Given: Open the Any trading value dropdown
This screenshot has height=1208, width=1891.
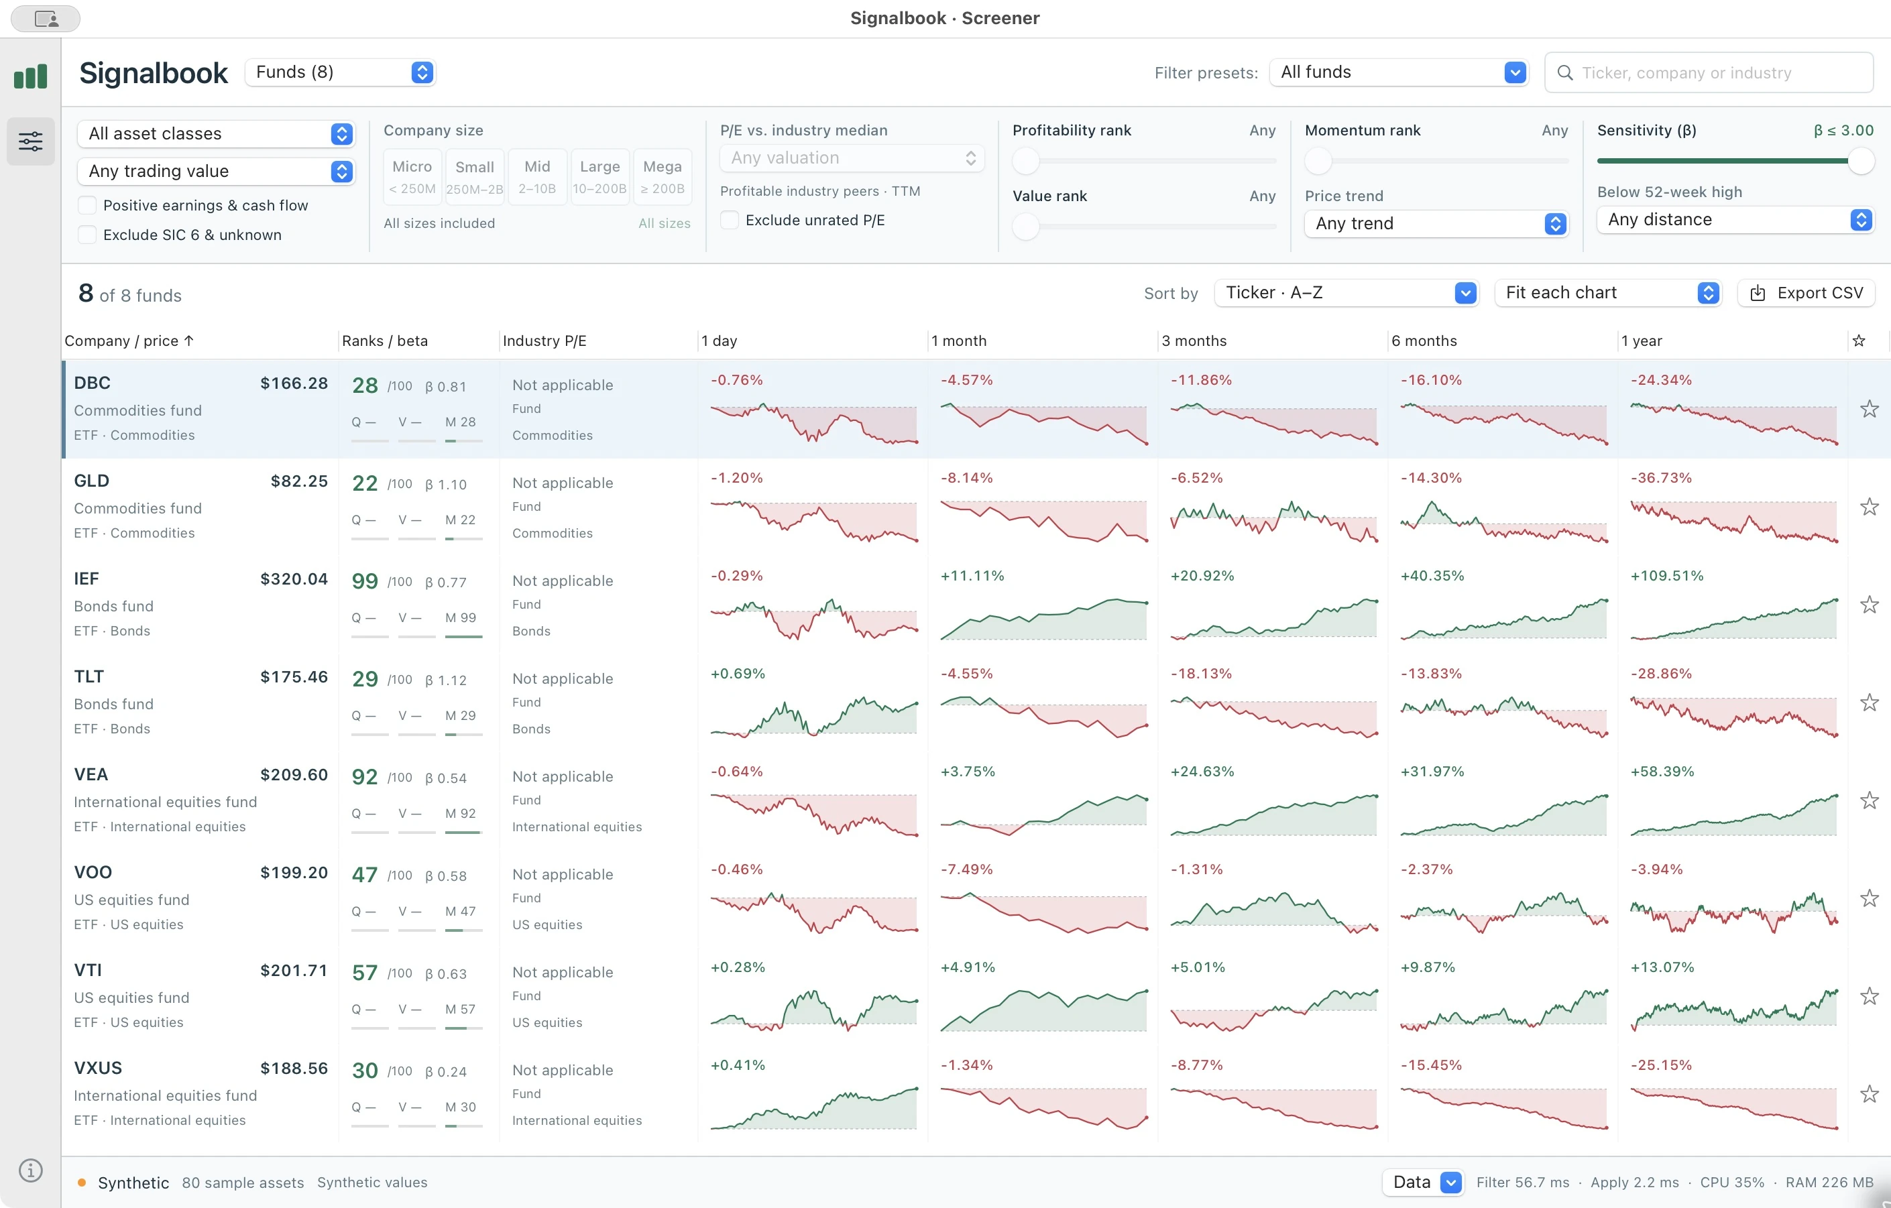Looking at the screenshot, I should point(216,171).
